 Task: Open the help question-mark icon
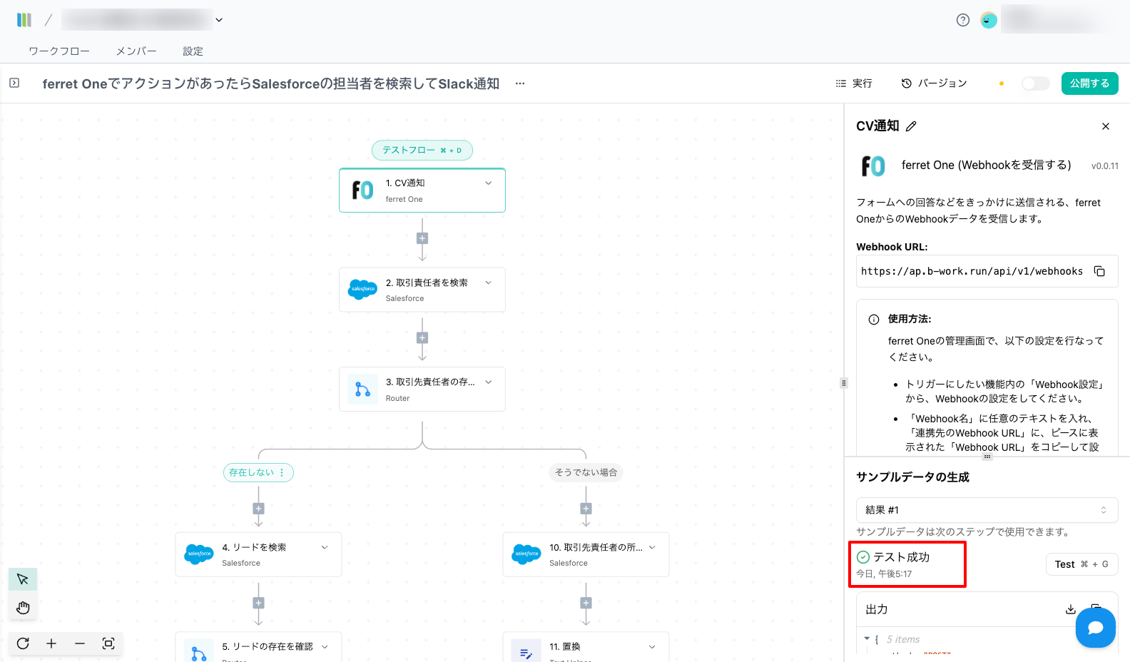point(963,20)
